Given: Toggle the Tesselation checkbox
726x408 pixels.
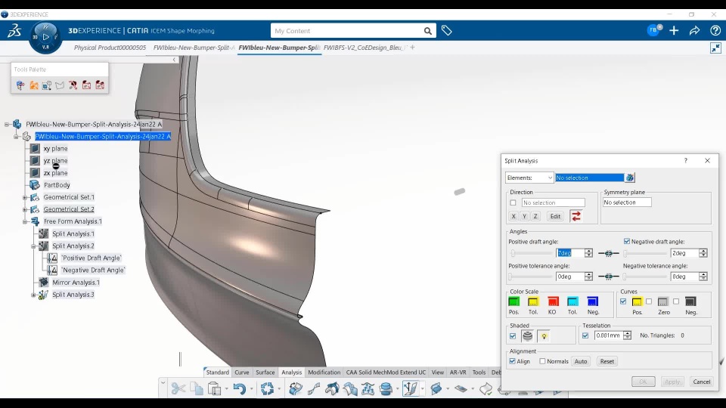Looking at the screenshot, I should coord(585,335).
